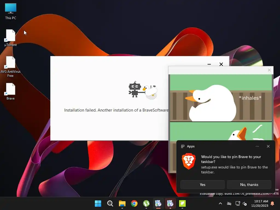Minimize the Brave installer window
The image size is (280, 210).
(x=209, y=64)
